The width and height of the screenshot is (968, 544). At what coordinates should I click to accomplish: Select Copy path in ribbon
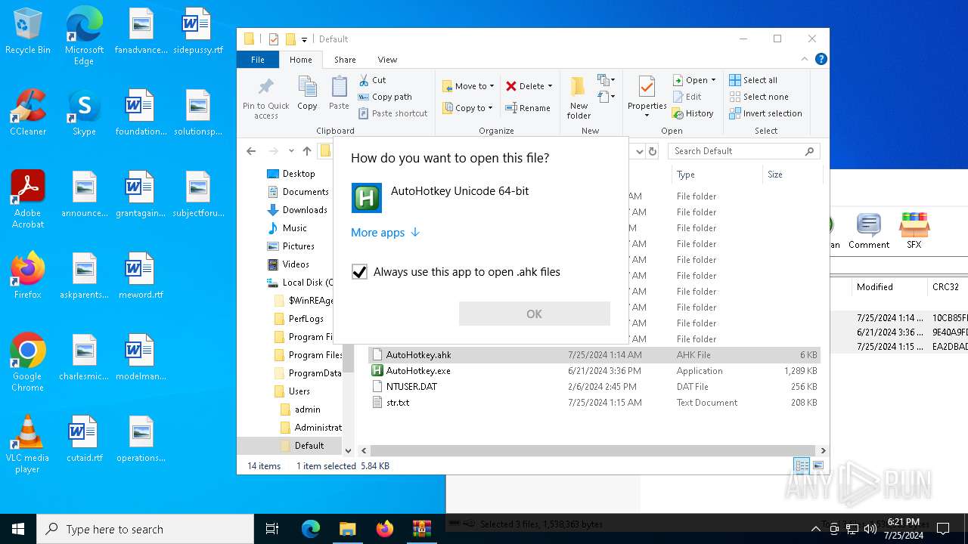[x=385, y=97]
